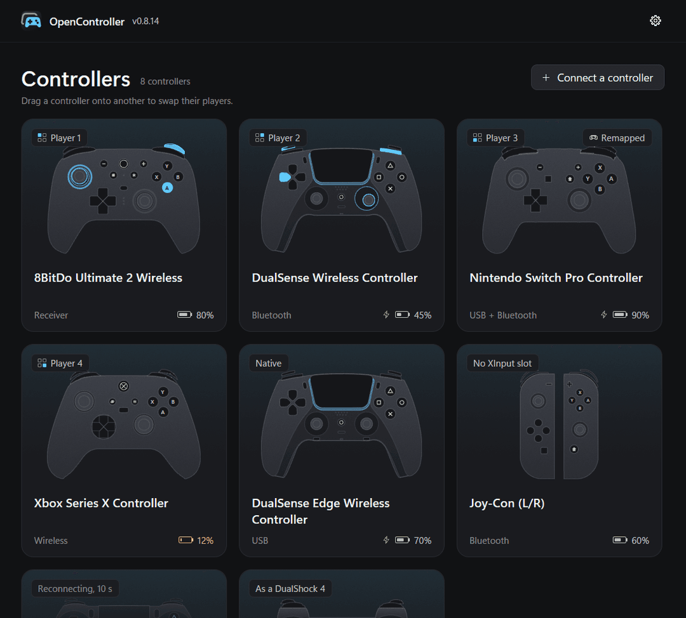Click DualSense Edge battery icon at 70%
The height and width of the screenshot is (618, 686).
402,540
